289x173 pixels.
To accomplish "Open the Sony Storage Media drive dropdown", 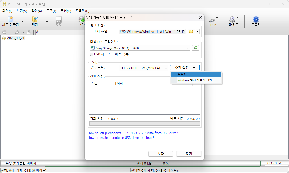I will [x=140, y=48].
